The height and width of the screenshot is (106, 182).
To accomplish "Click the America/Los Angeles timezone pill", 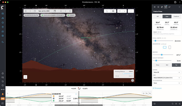I will pos(53,15).
